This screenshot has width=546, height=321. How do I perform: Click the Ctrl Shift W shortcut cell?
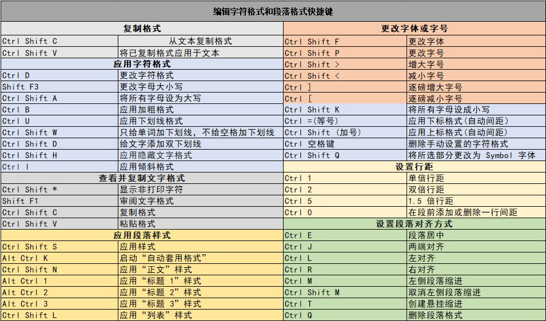click(x=59, y=133)
